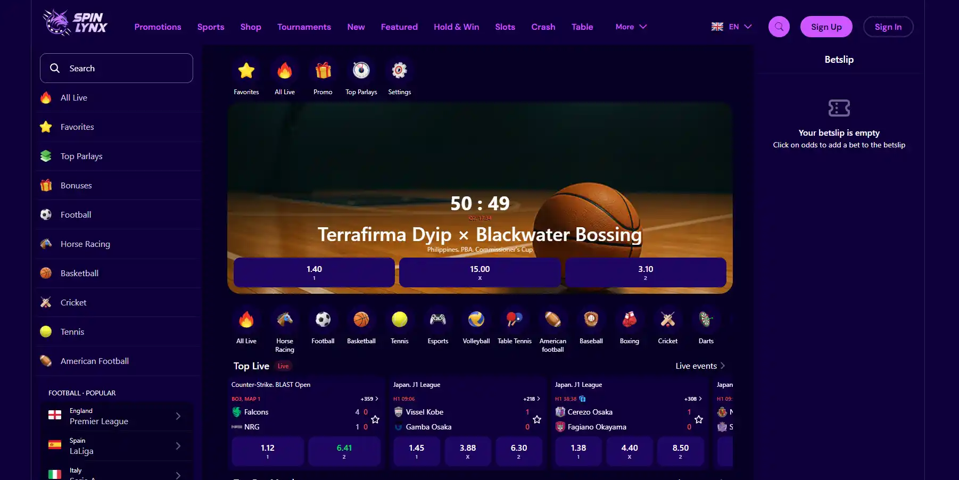This screenshot has height=480, width=959.
Task: Open the EN language dropdown
Action: pos(732,27)
